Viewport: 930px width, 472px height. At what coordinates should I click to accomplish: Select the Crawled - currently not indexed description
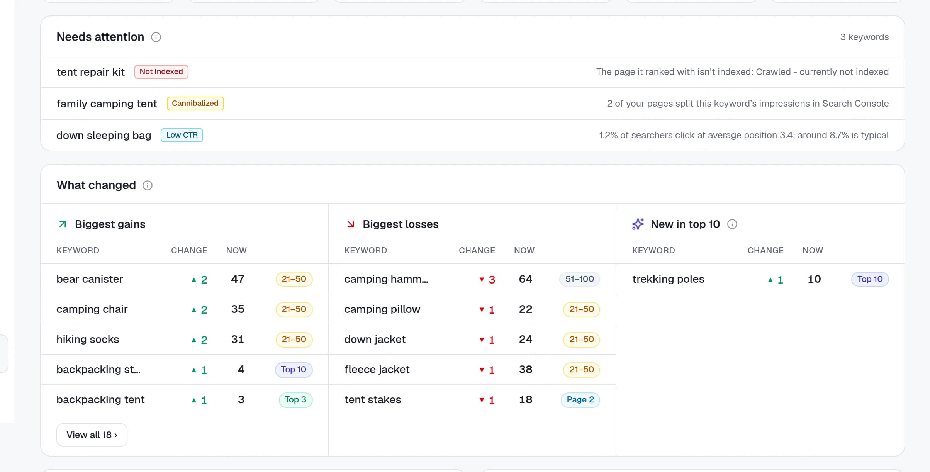(742, 72)
